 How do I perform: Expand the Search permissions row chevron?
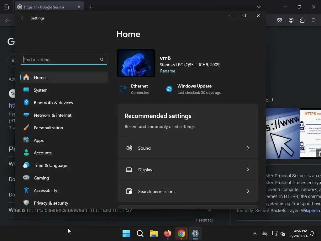coord(248,191)
